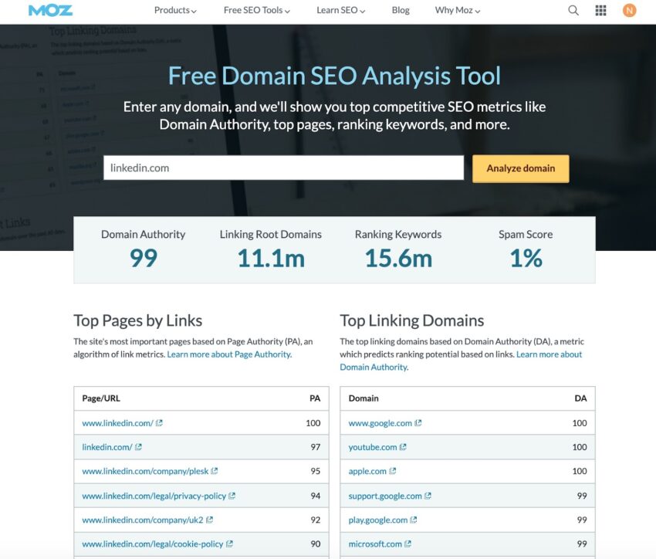Open the apps grid icon

pos(600,10)
